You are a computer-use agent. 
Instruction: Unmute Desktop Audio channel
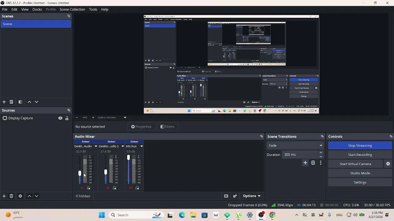pos(82,188)
